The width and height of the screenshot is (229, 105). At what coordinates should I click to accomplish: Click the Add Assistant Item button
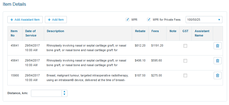pos(25,20)
